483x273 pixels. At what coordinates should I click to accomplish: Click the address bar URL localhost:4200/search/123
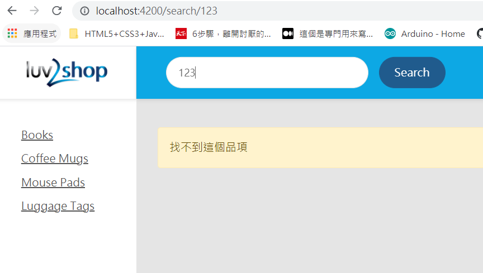pos(157,11)
